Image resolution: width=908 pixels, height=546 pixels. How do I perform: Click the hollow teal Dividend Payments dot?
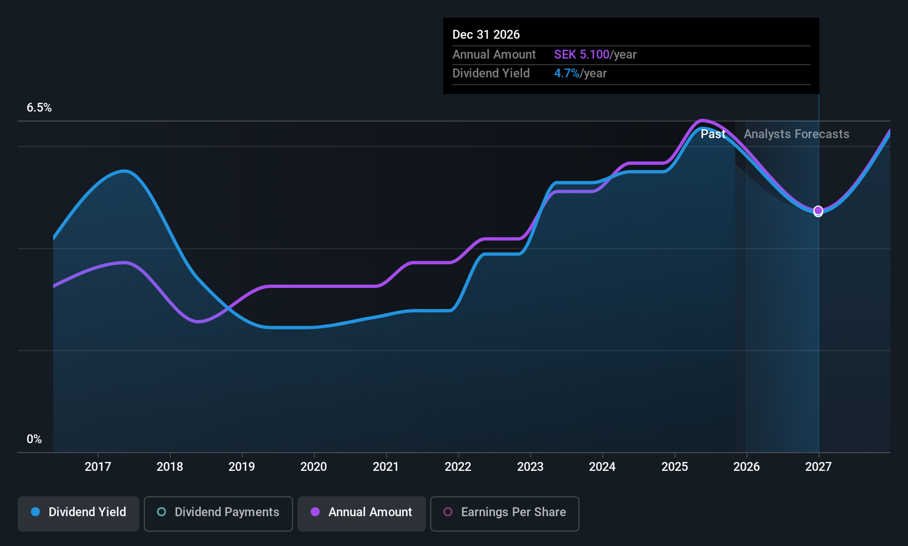click(x=161, y=512)
